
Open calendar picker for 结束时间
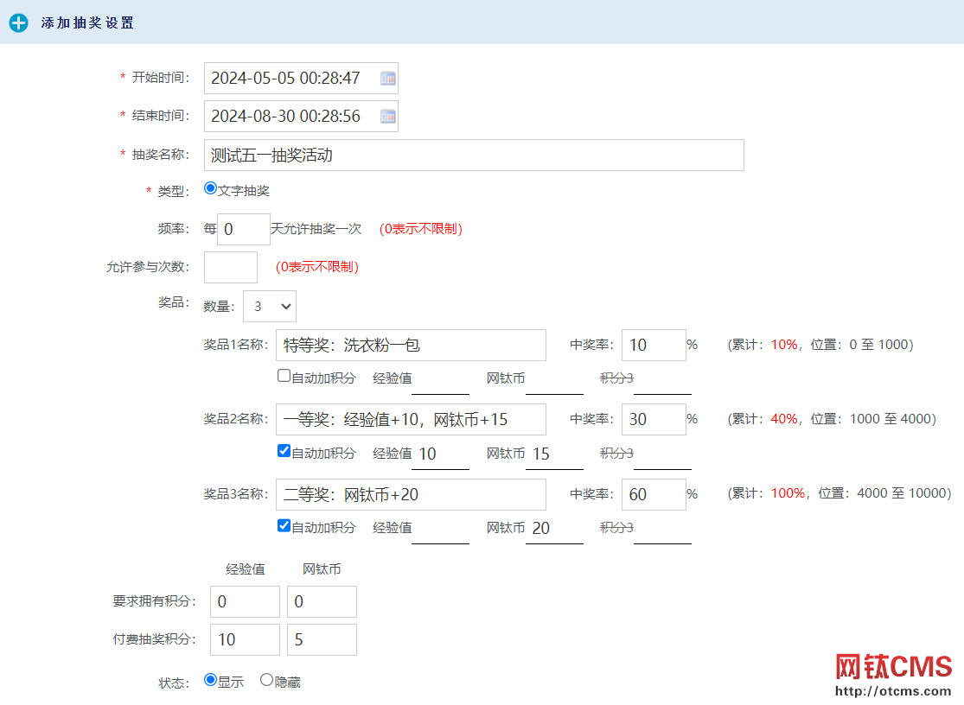(388, 117)
